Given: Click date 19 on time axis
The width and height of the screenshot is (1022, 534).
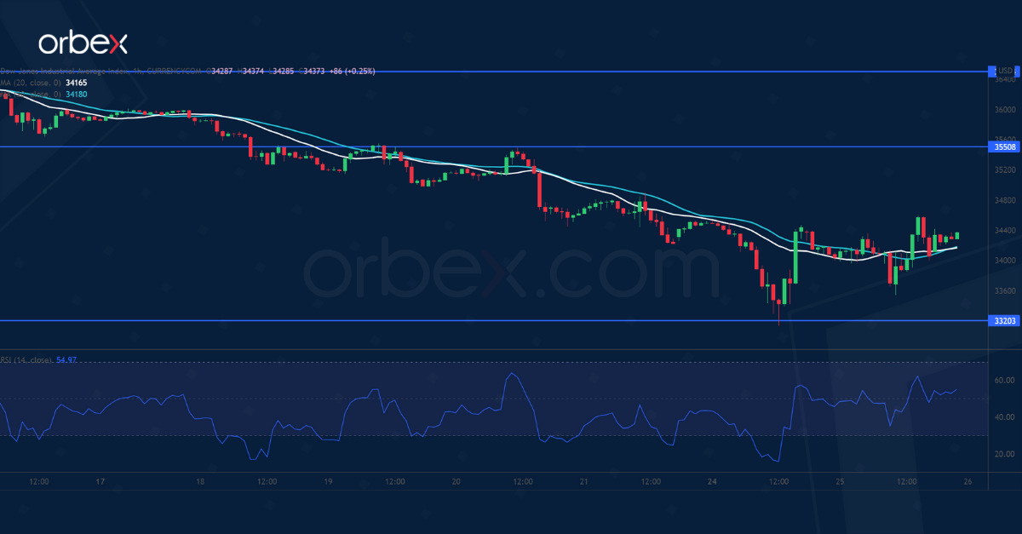Looking at the screenshot, I should [x=328, y=482].
